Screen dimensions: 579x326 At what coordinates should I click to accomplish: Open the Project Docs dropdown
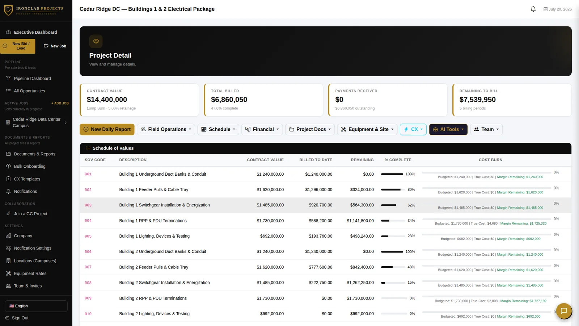pyautogui.click(x=310, y=129)
